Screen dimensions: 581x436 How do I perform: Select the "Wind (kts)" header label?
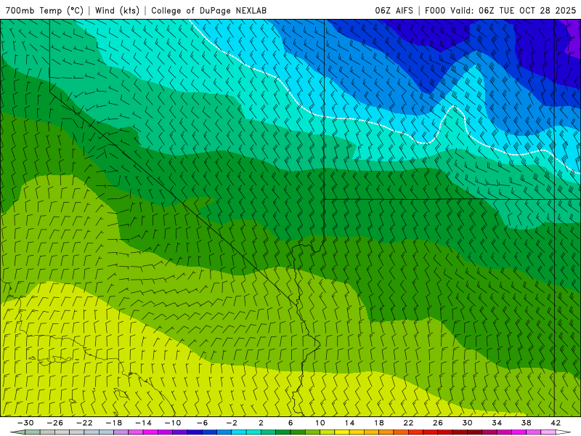coord(117,10)
